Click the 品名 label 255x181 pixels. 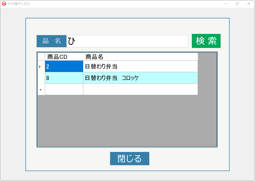[x=51, y=41]
